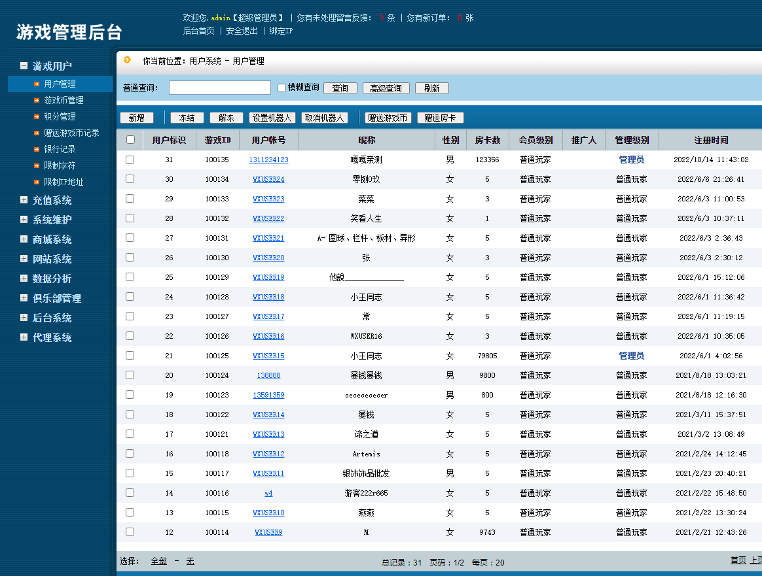Expand the 商城系统 section
The height and width of the screenshot is (576, 762).
pyautogui.click(x=24, y=239)
